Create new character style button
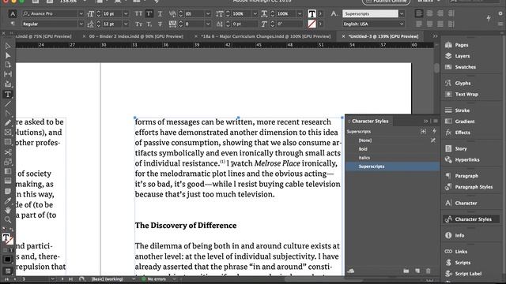506x284 pixels. [417, 271]
